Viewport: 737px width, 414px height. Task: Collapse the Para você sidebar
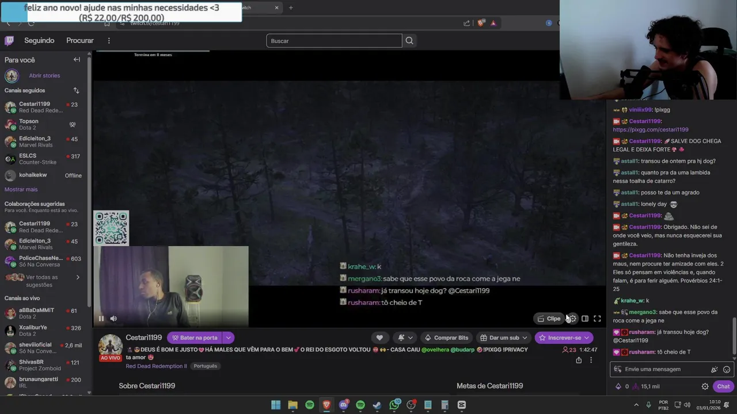[77, 60]
